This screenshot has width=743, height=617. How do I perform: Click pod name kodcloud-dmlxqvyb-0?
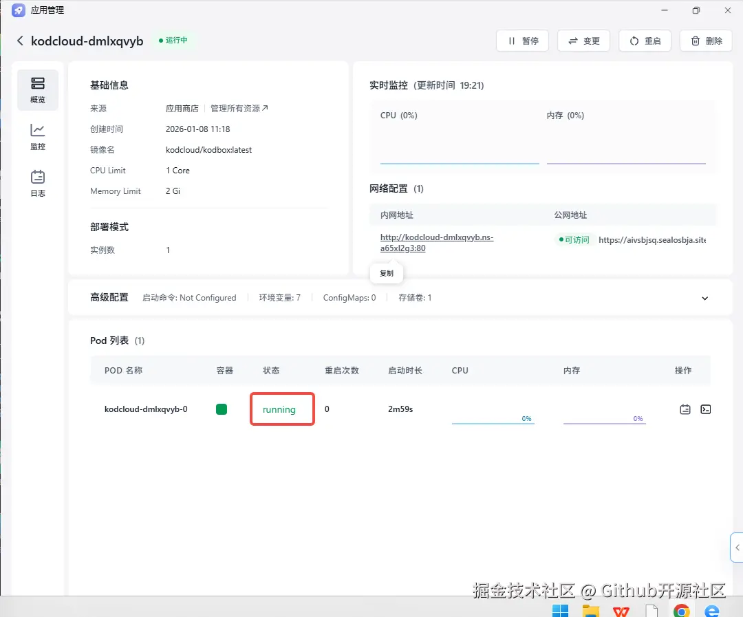click(146, 409)
